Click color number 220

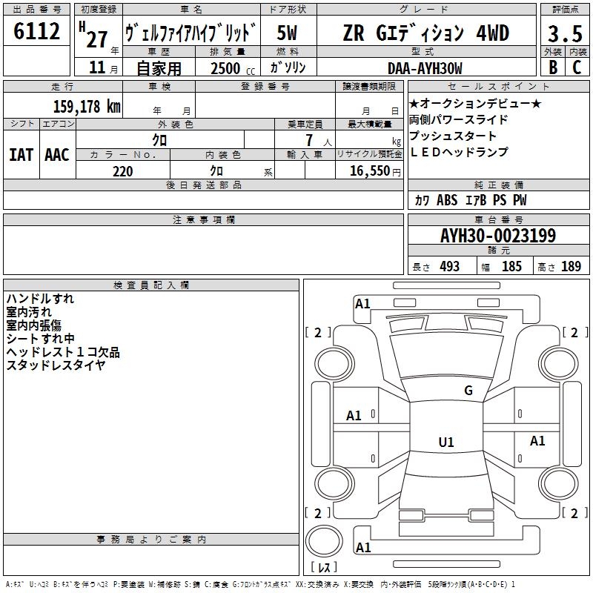click(123, 171)
